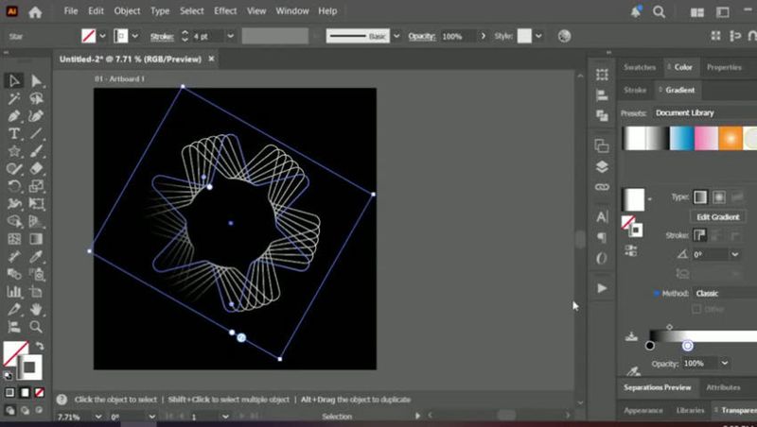Open the gradient Method Classic dropdown
The image size is (757, 427).
tap(725, 293)
